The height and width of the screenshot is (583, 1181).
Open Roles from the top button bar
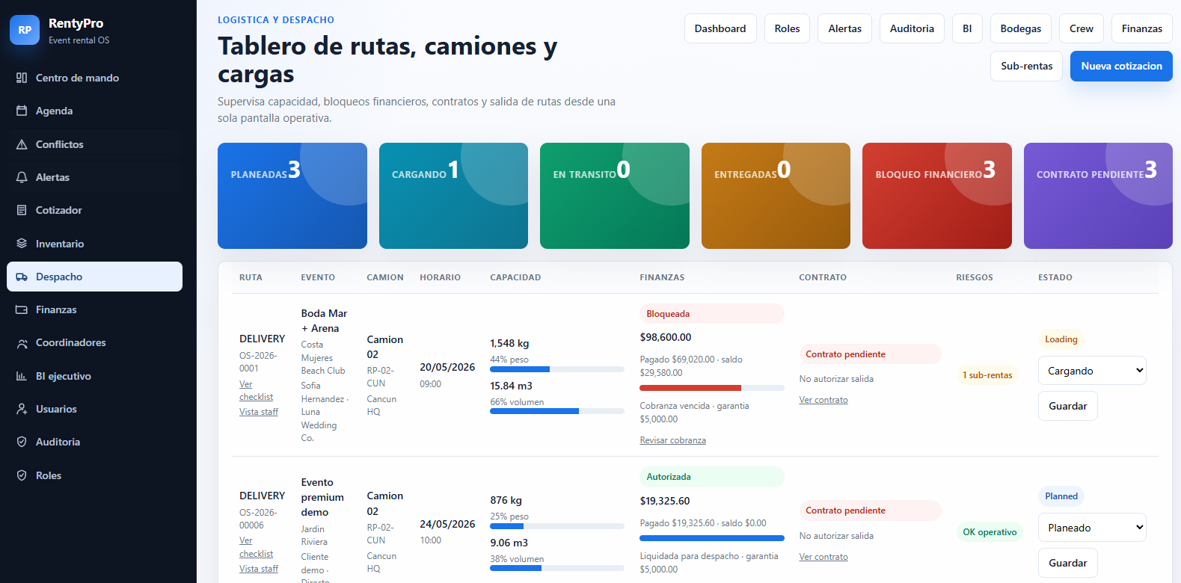787,28
